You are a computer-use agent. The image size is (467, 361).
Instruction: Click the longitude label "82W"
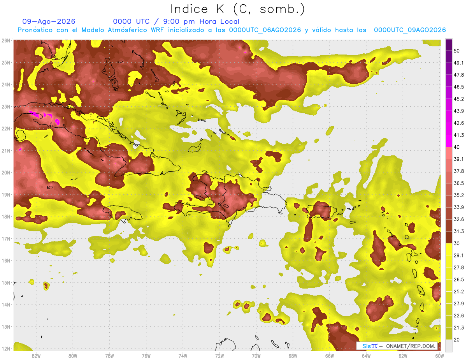pyautogui.click(x=36, y=356)
